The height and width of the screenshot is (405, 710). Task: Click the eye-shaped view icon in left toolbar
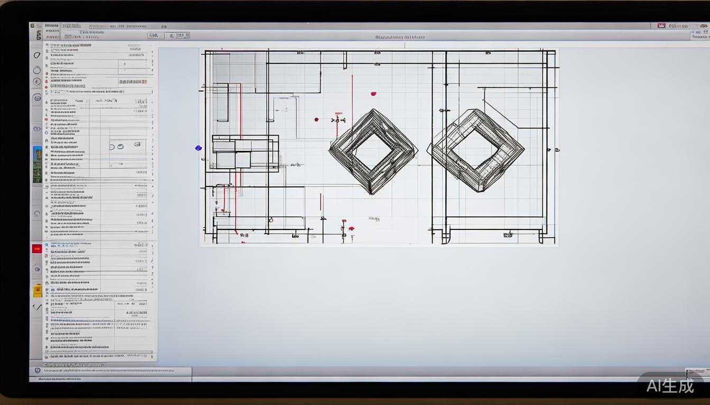click(37, 129)
